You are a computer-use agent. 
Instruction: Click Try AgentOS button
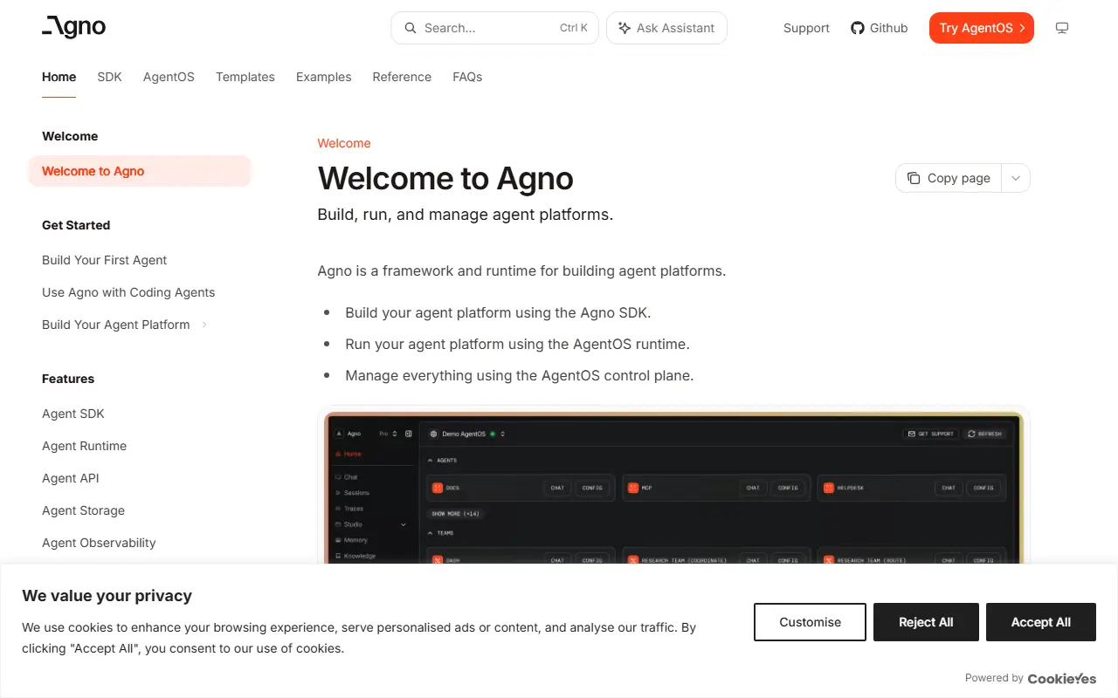(x=982, y=28)
